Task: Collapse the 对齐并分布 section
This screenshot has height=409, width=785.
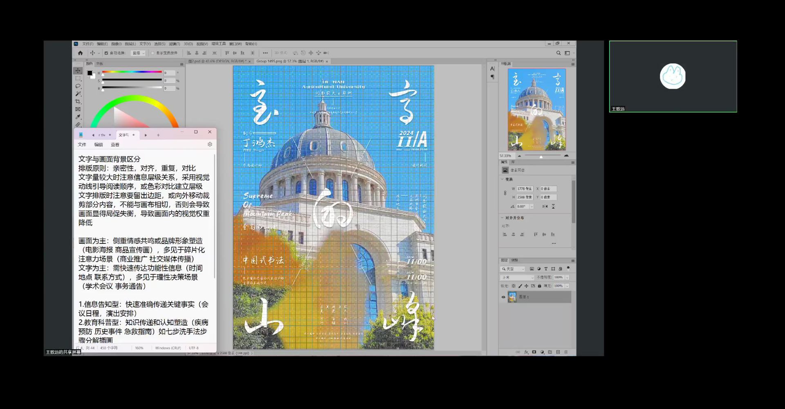Action: [502, 218]
